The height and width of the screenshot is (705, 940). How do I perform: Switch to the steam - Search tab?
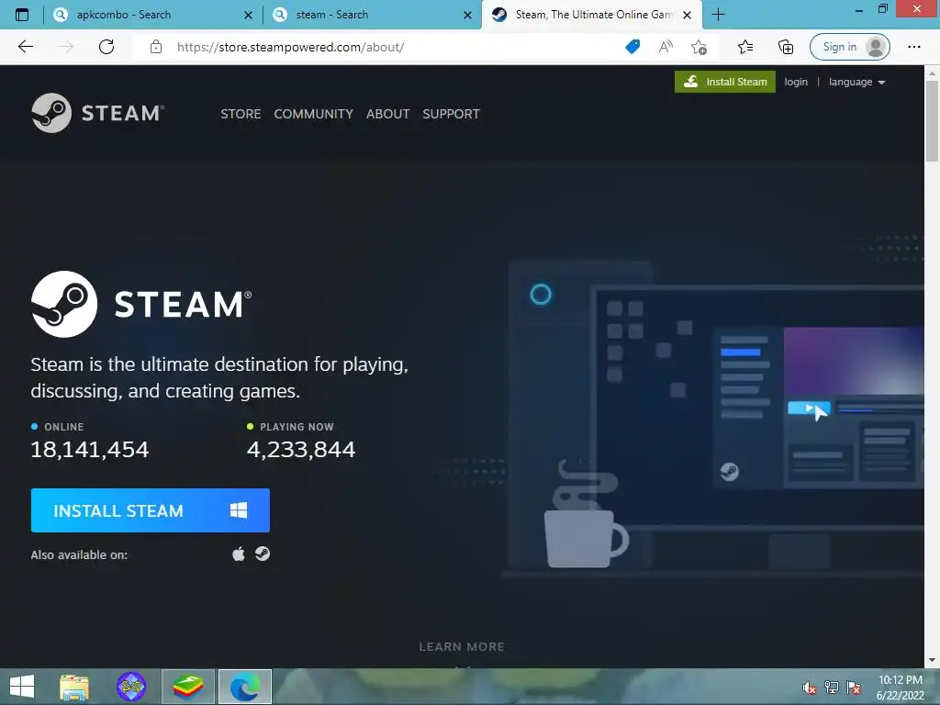[x=373, y=15]
